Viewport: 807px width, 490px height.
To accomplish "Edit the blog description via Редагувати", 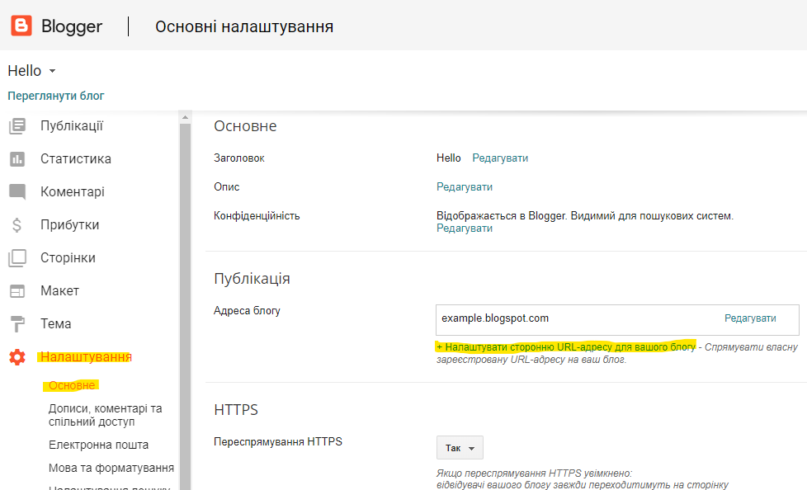I will (x=465, y=187).
